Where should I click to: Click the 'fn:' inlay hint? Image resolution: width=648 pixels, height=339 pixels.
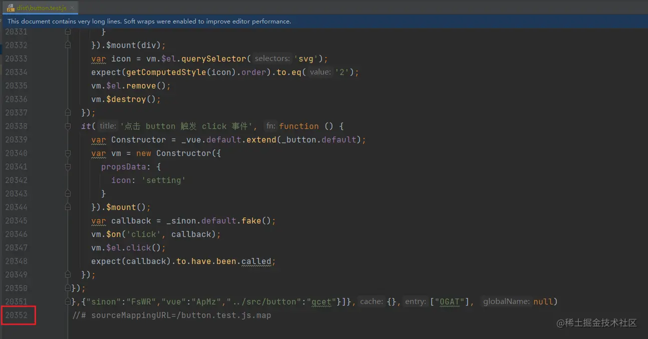[270, 126]
